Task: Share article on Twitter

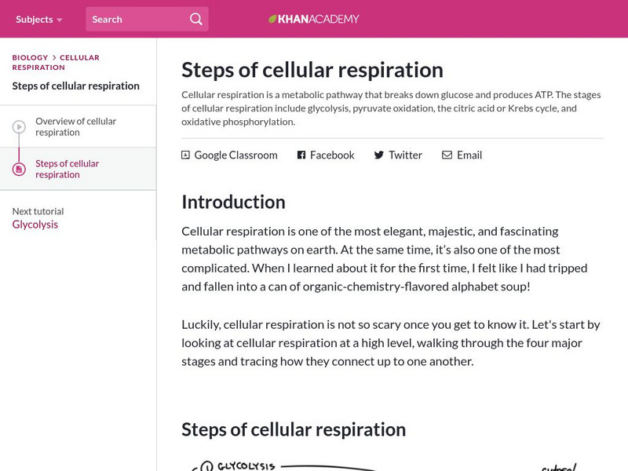Action: (405, 155)
